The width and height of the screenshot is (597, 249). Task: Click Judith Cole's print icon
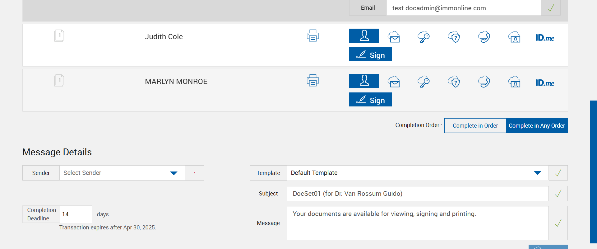[313, 36]
